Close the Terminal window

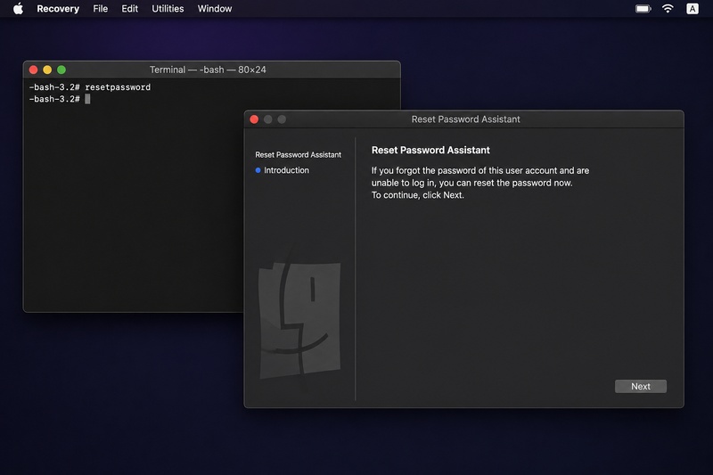(33, 70)
